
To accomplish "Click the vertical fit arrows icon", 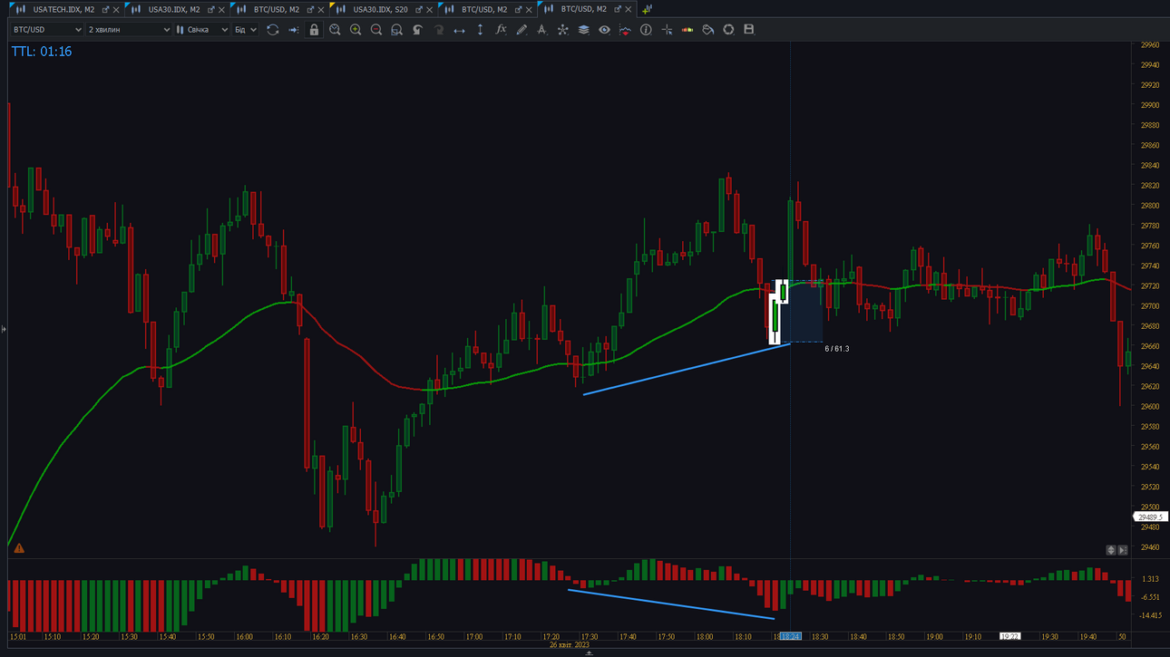I will tap(480, 30).
